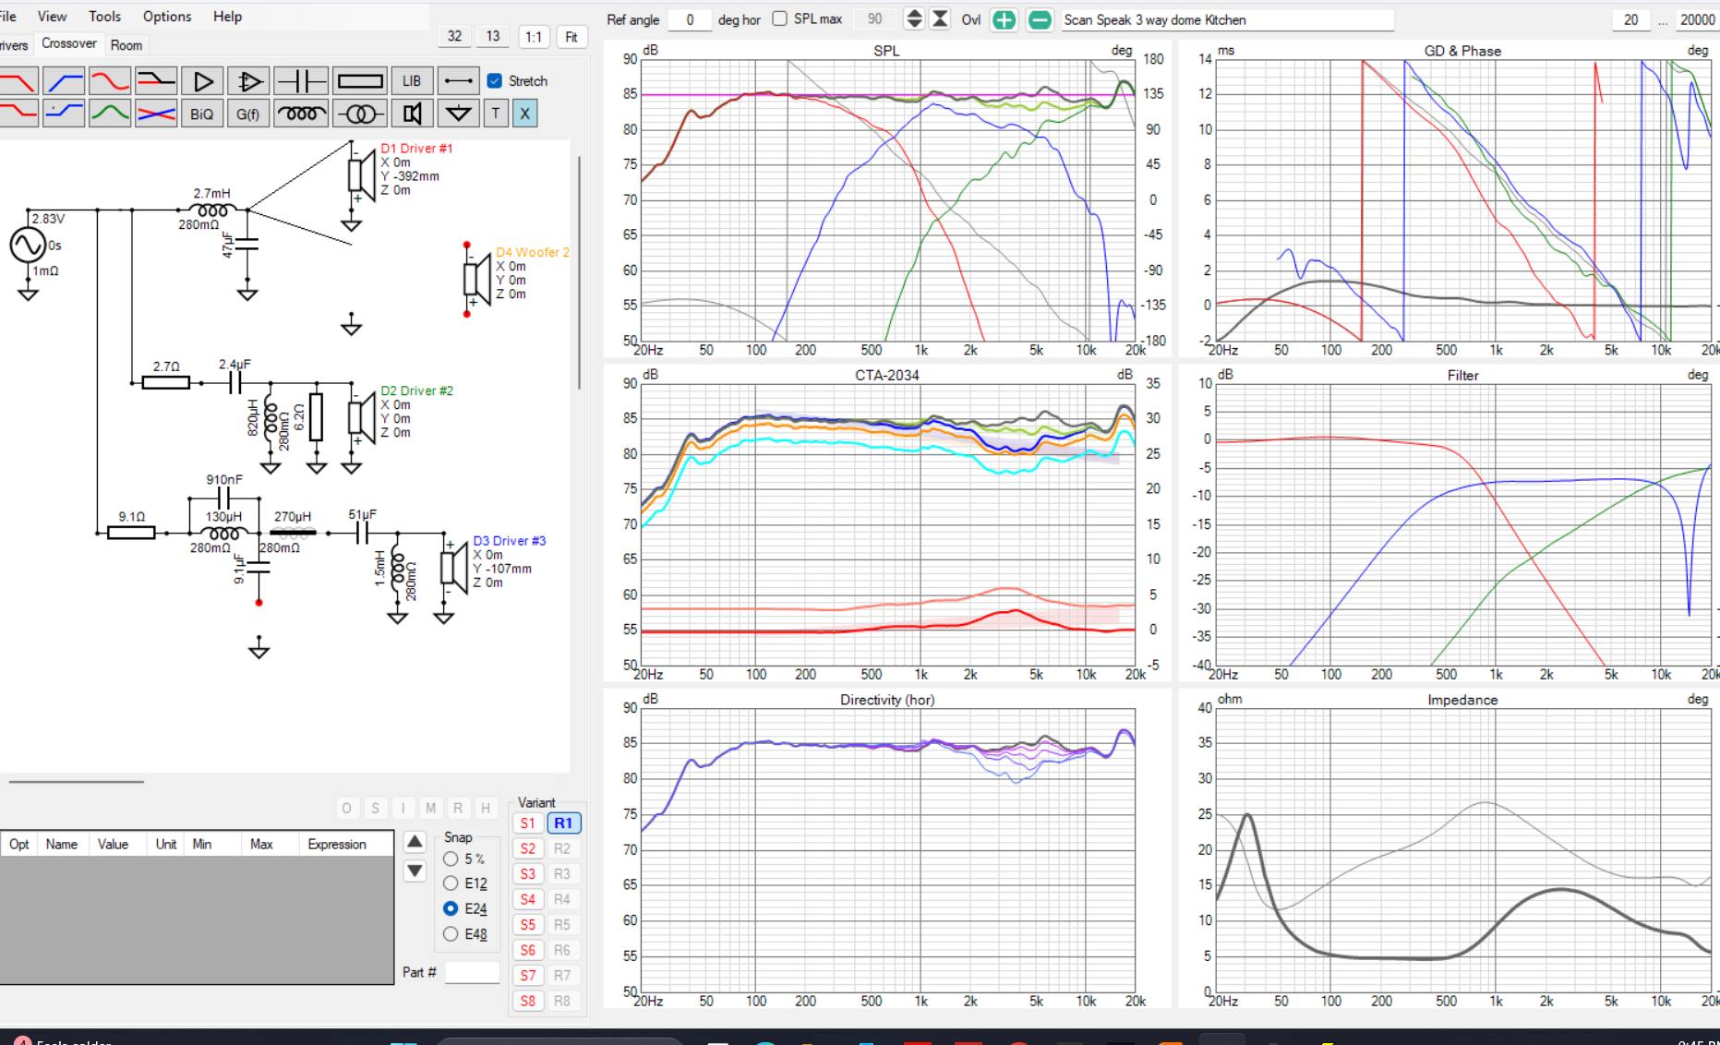Select variant S5
Image resolution: width=1720 pixels, height=1045 pixels.
tap(527, 924)
